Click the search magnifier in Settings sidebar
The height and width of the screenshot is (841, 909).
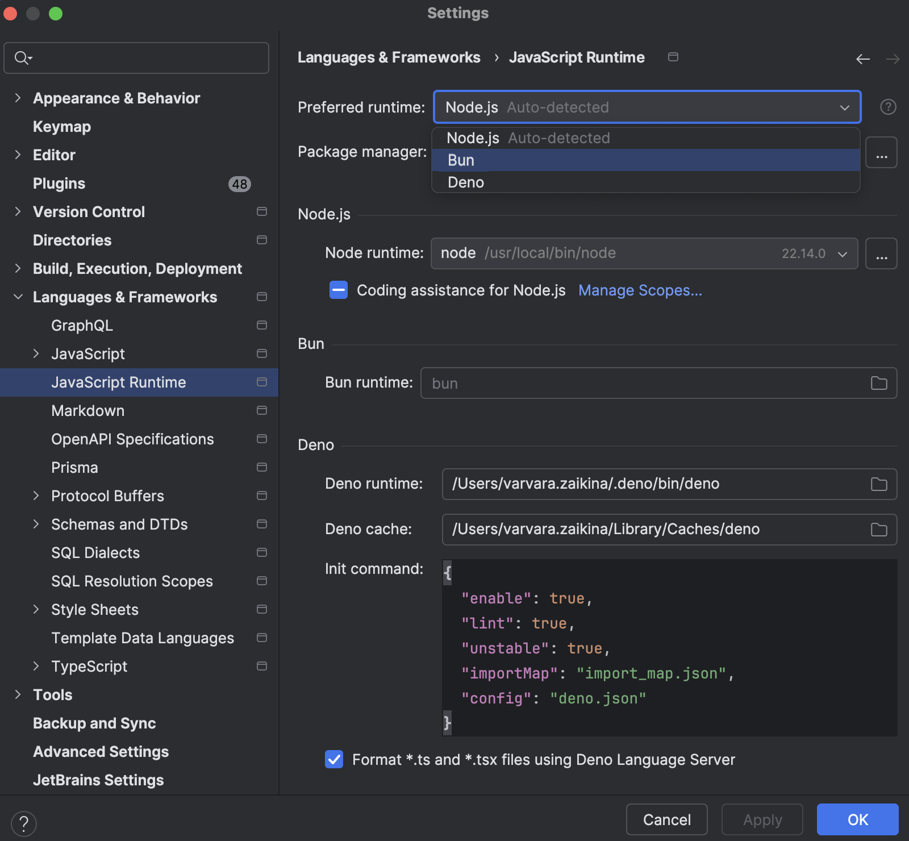(x=22, y=57)
